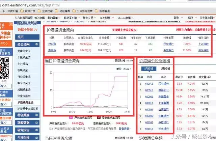This screenshot has height=141, width=216.
Task: Open 沪港通十大成交股 in sidebar
Action: 28,109
